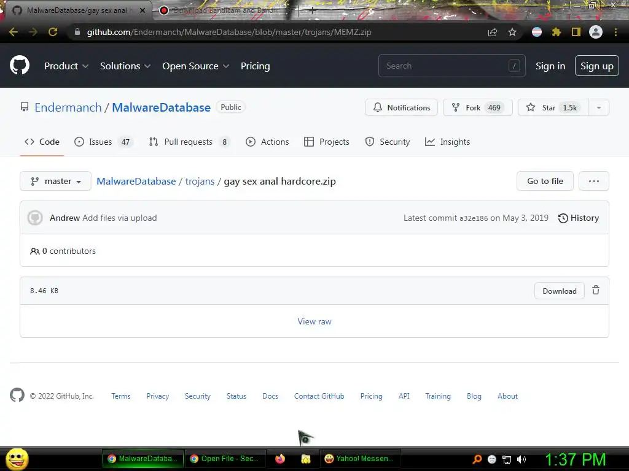Viewport: 629px width, 471px height.
Task: Open the Pricing header link
Action: coord(255,66)
